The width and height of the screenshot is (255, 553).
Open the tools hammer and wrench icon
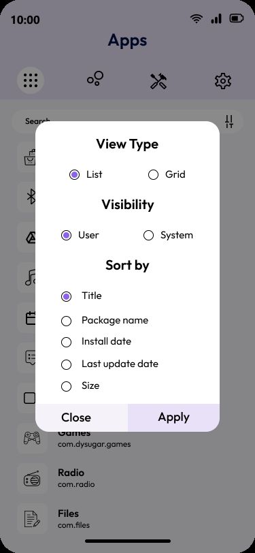(158, 81)
